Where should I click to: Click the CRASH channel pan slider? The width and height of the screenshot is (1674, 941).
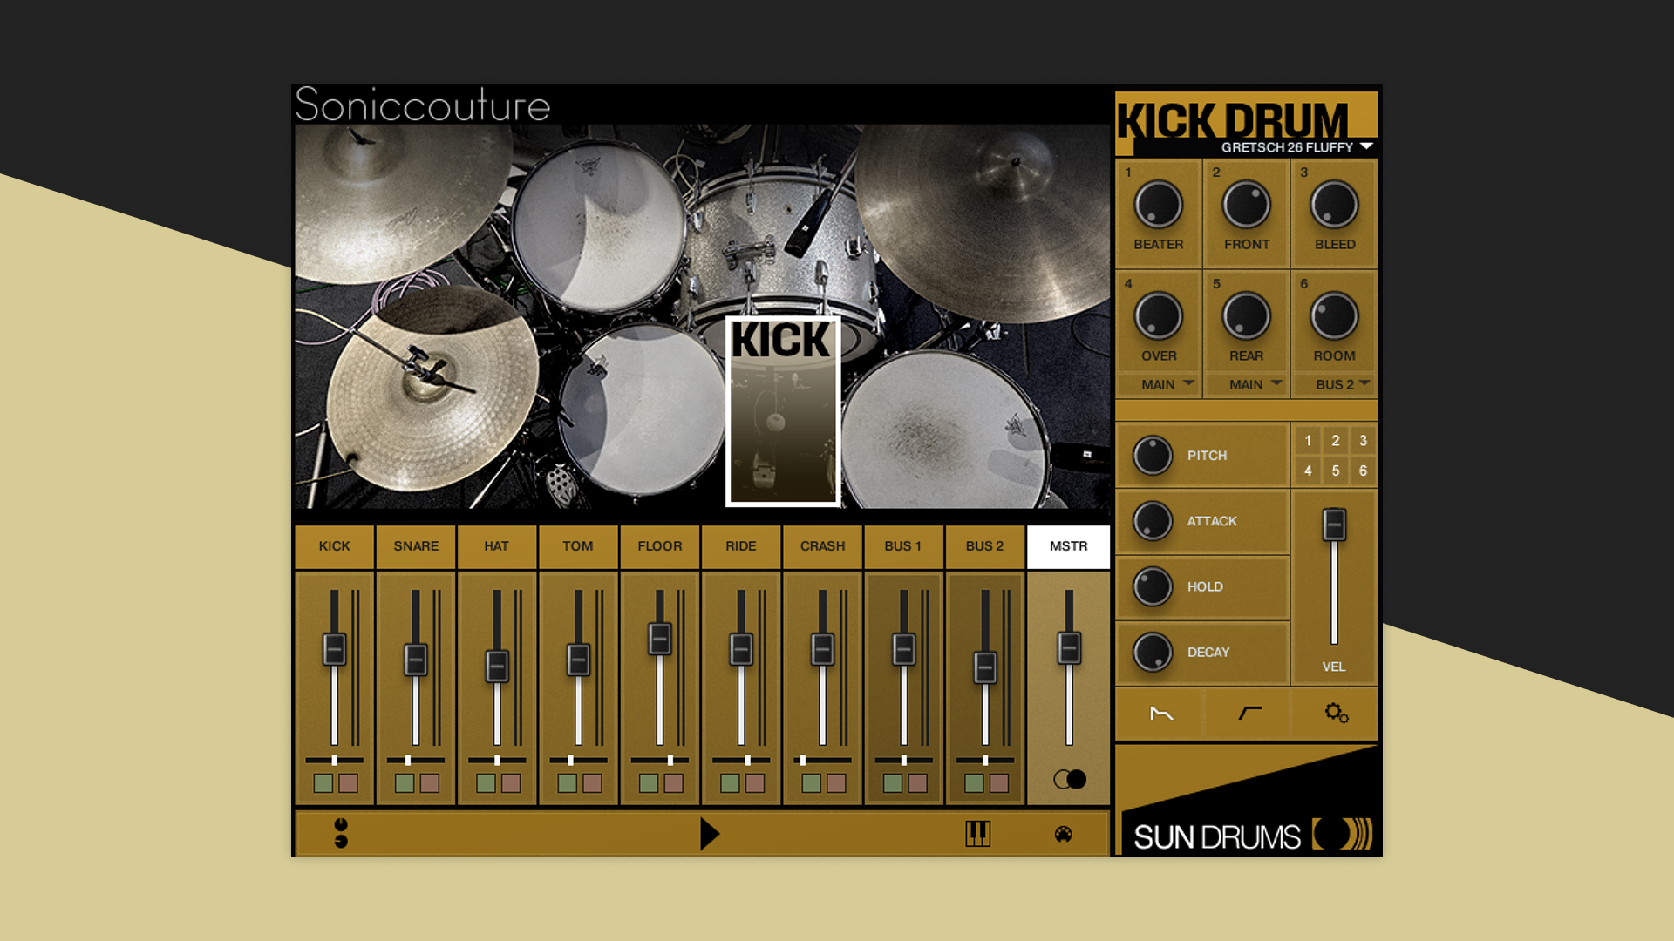[823, 761]
